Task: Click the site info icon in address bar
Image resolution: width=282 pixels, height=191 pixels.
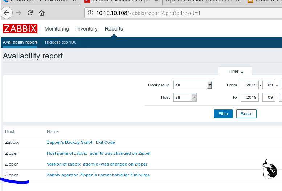Action: point(90,13)
